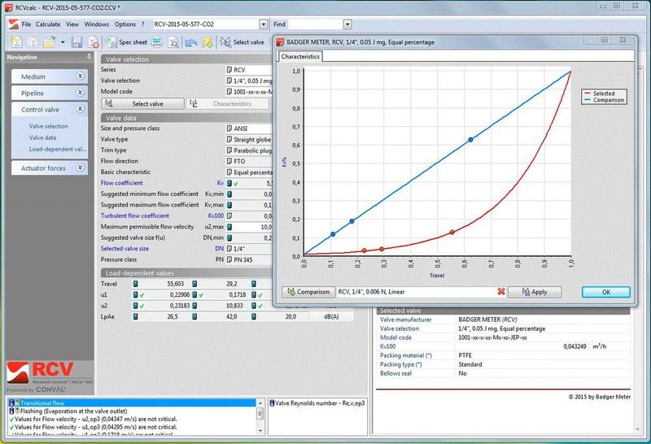
Task: Open the Options menu
Action: 125,24
